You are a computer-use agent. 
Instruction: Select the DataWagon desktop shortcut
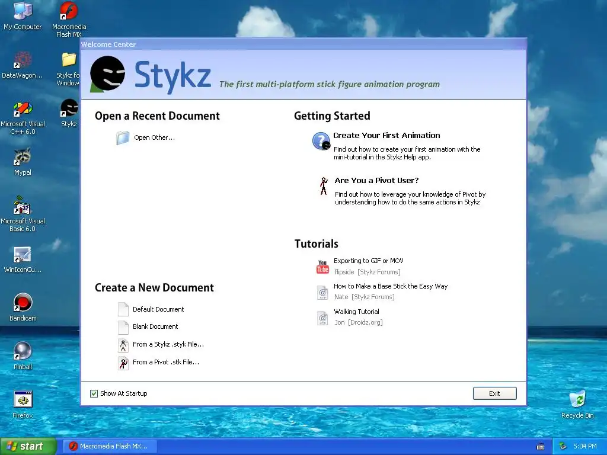[23, 60]
